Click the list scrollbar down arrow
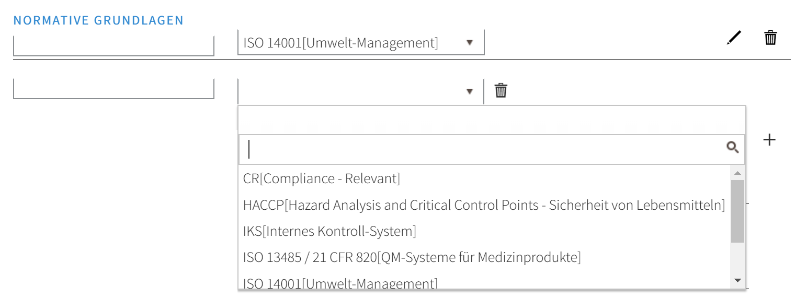 point(737,281)
